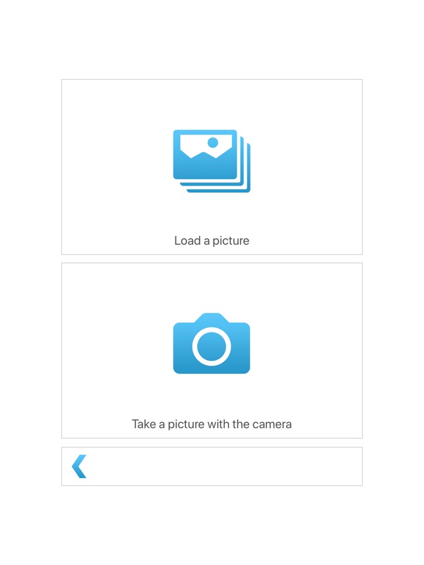Screen dimensions: 424x565
Task: Open the Load a picture card
Action: pos(212,167)
